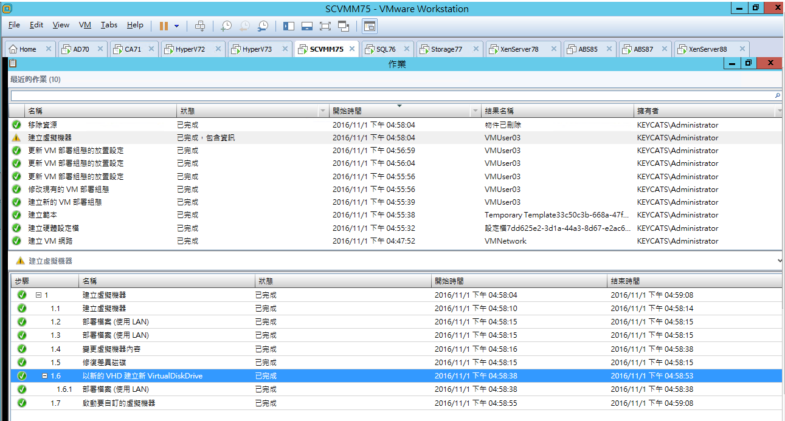Open the Help menu
The width and height of the screenshot is (785, 421).
pyautogui.click(x=135, y=25)
